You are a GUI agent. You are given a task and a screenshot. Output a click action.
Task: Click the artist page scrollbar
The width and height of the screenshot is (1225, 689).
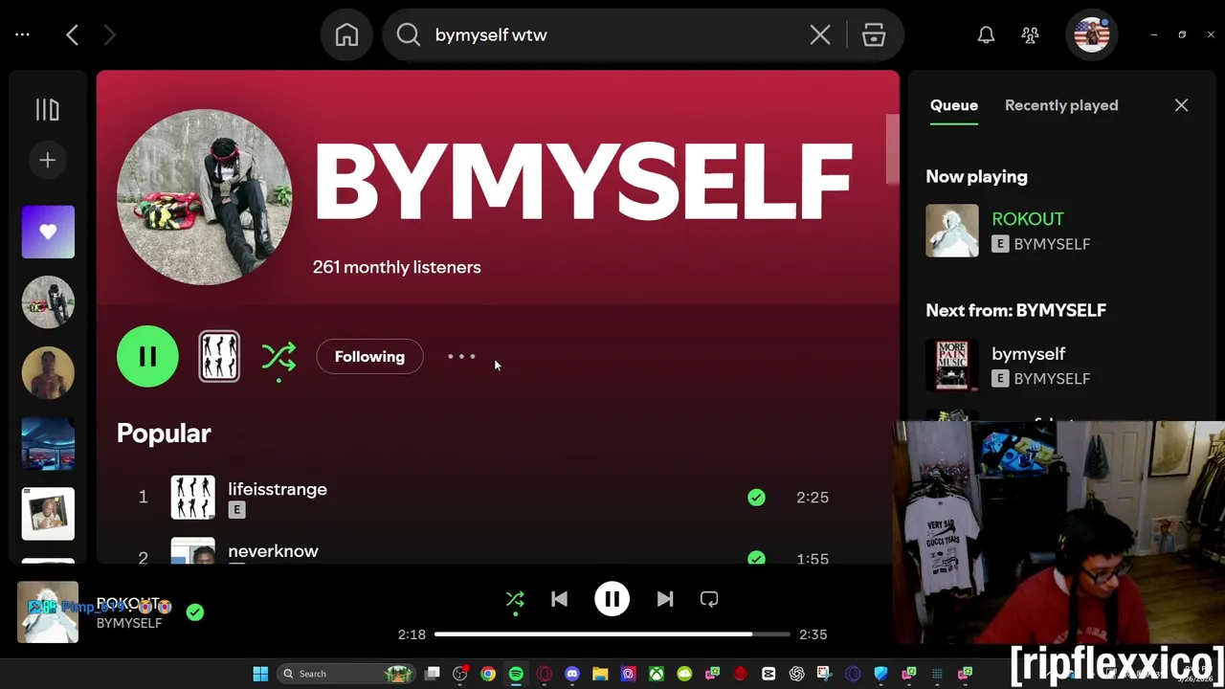click(892, 149)
